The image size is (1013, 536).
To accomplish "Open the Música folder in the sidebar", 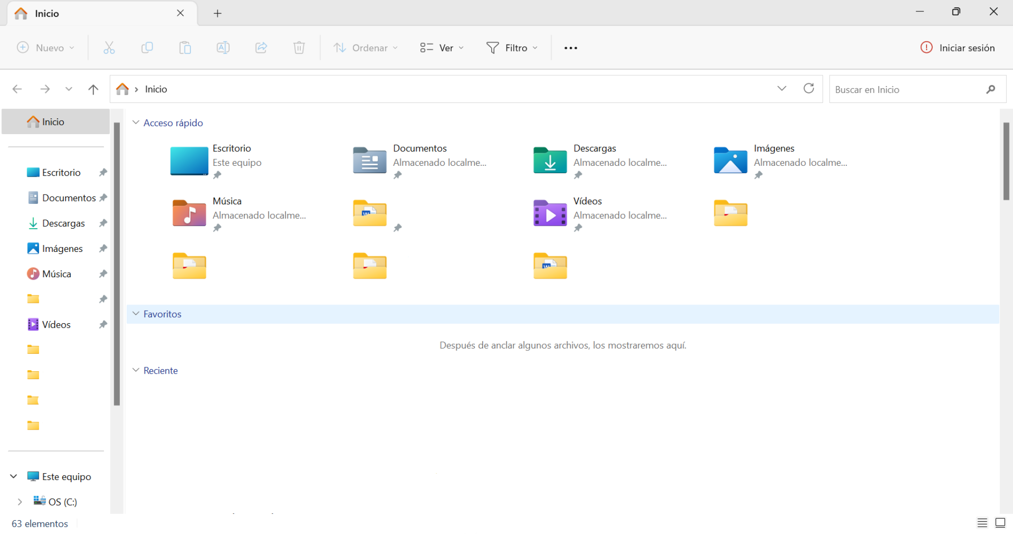I will [x=57, y=273].
